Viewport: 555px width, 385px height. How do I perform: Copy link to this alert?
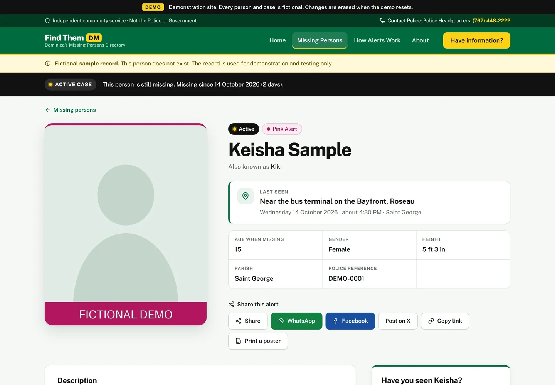tap(445, 321)
